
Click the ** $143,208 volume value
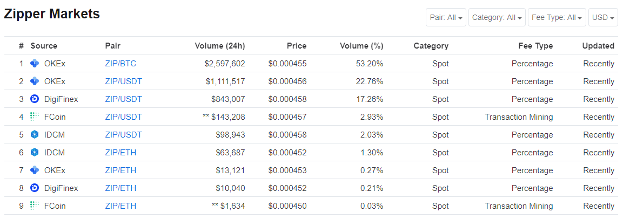click(224, 117)
